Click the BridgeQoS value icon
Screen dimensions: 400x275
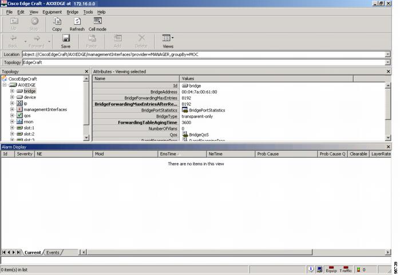click(185, 134)
